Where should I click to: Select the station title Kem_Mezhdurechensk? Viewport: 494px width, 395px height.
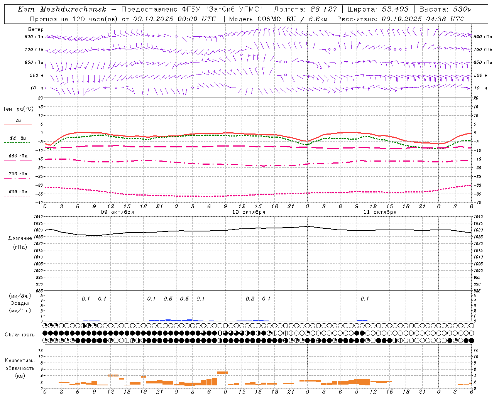(x=62, y=9)
